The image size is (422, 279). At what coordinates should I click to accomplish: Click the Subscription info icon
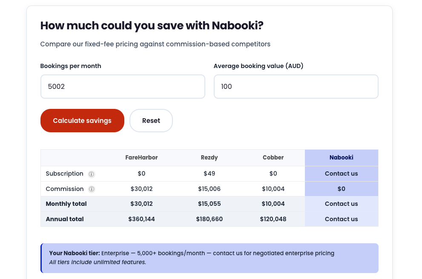[x=92, y=174]
